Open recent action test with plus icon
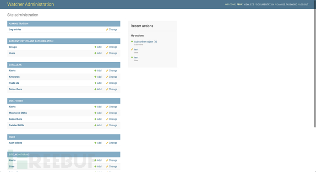 (x=136, y=57)
